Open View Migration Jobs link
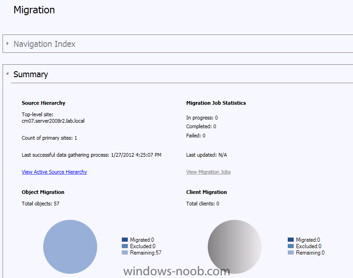The width and height of the screenshot is (353, 278). 208,172
